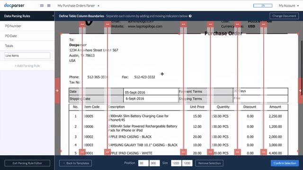Click bottom minus handle of third column line
This screenshot has height=170, width=303.
(x=183, y=152)
